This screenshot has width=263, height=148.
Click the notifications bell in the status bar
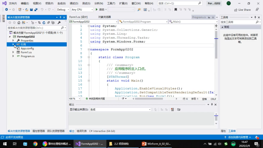[257, 137]
